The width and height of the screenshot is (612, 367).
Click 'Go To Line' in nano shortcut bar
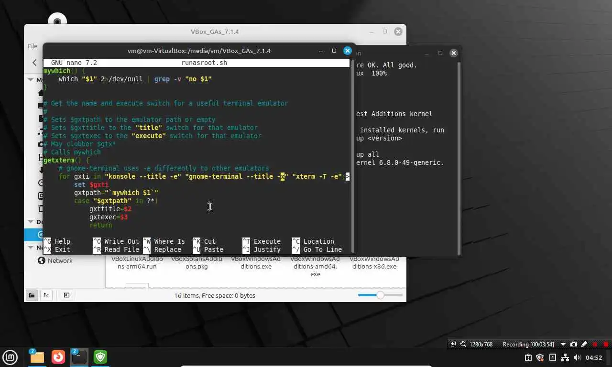(323, 249)
